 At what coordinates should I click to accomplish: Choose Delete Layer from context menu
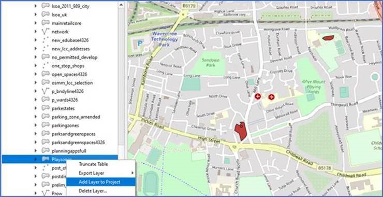click(x=100, y=191)
